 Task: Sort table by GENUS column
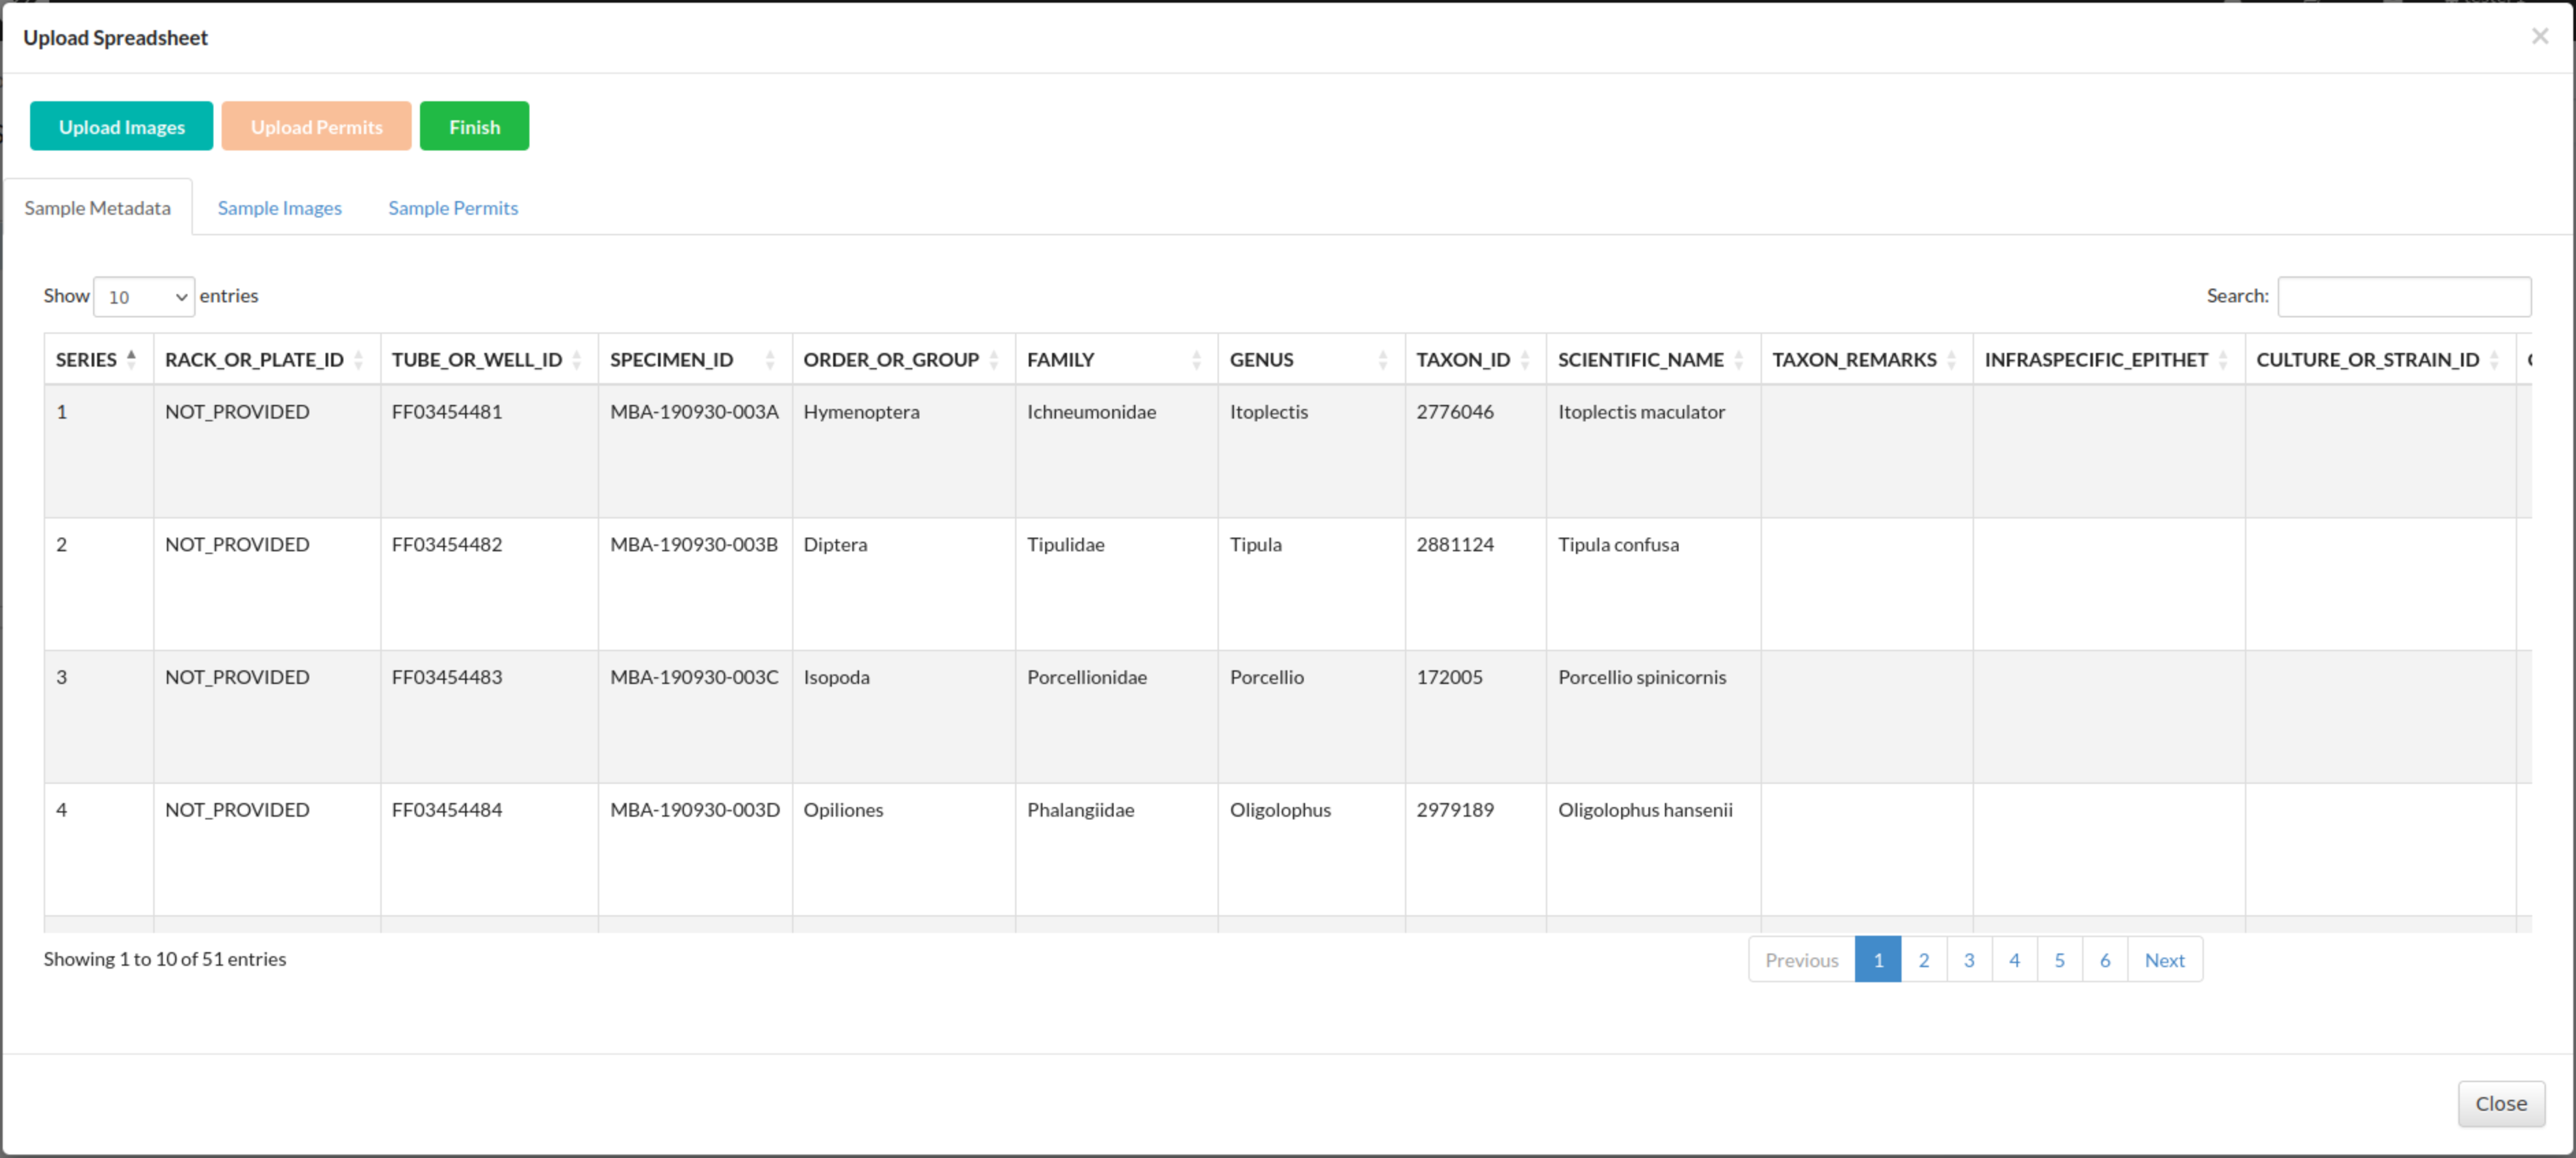pos(1311,359)
